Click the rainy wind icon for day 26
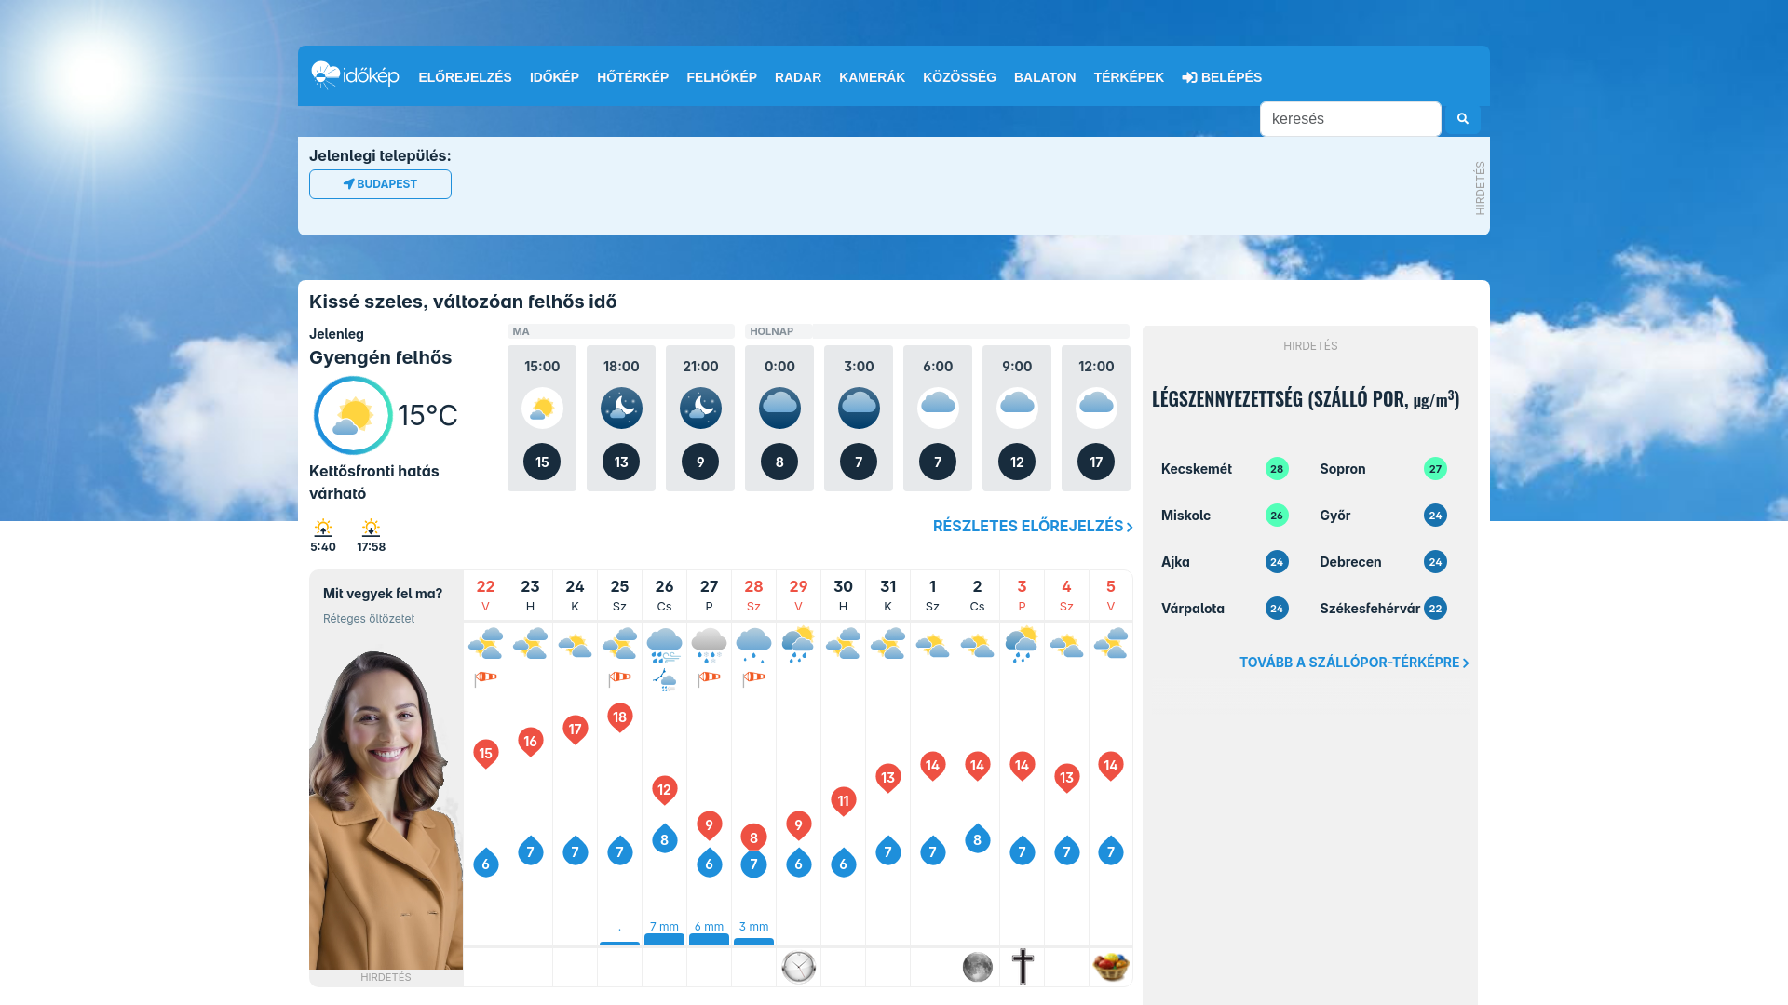This screenshot has width=1788, height=1005. click(x=664, y=645)
